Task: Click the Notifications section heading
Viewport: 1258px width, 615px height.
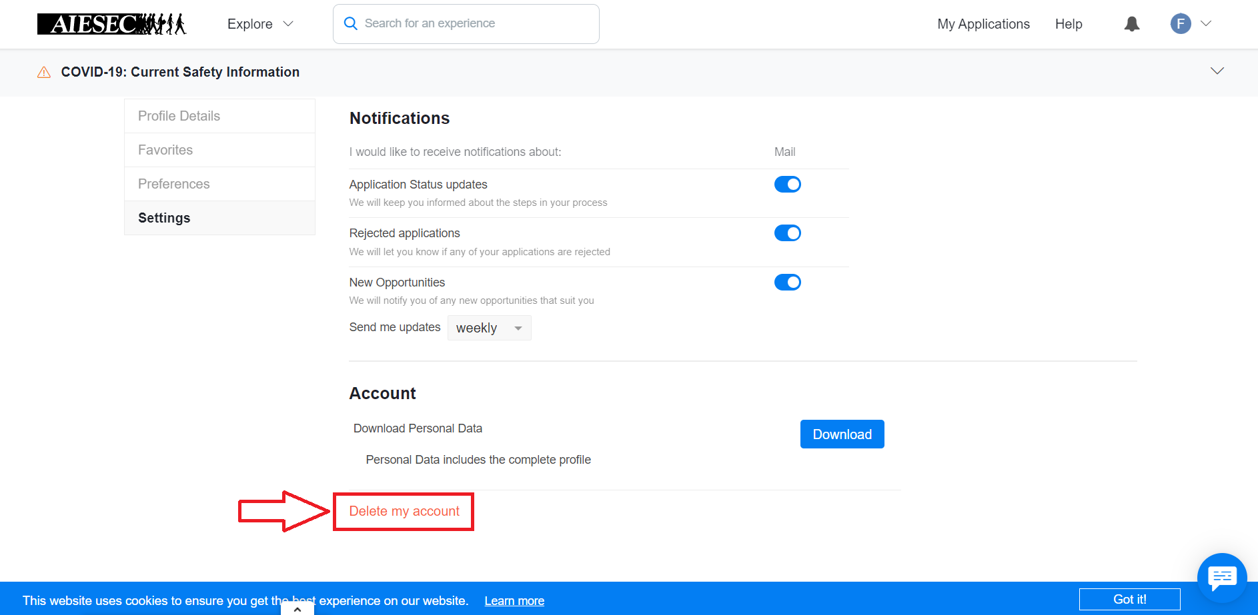Action: [x=400, y=119]
